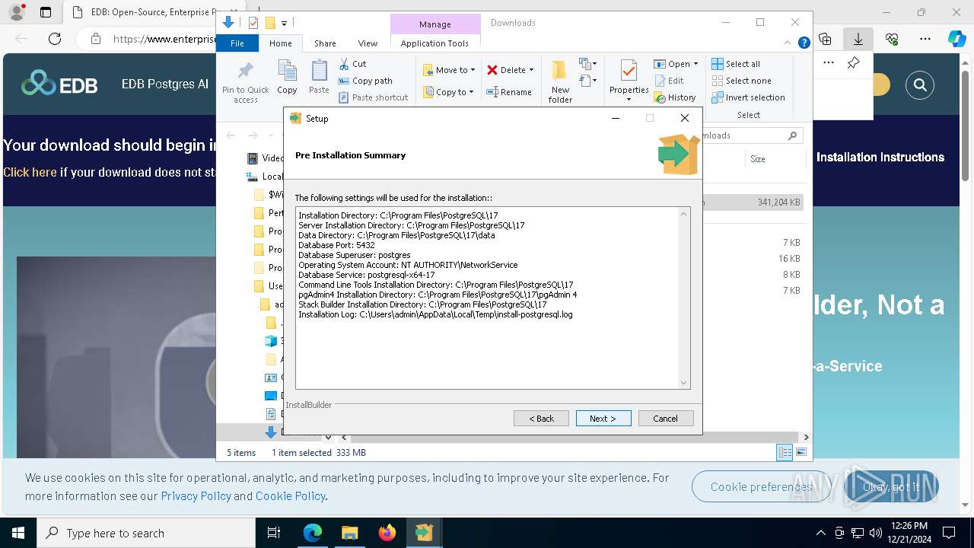Refresh the Edge browser page
This screenshot has width=974, height=548.
[x=54, y=39]
